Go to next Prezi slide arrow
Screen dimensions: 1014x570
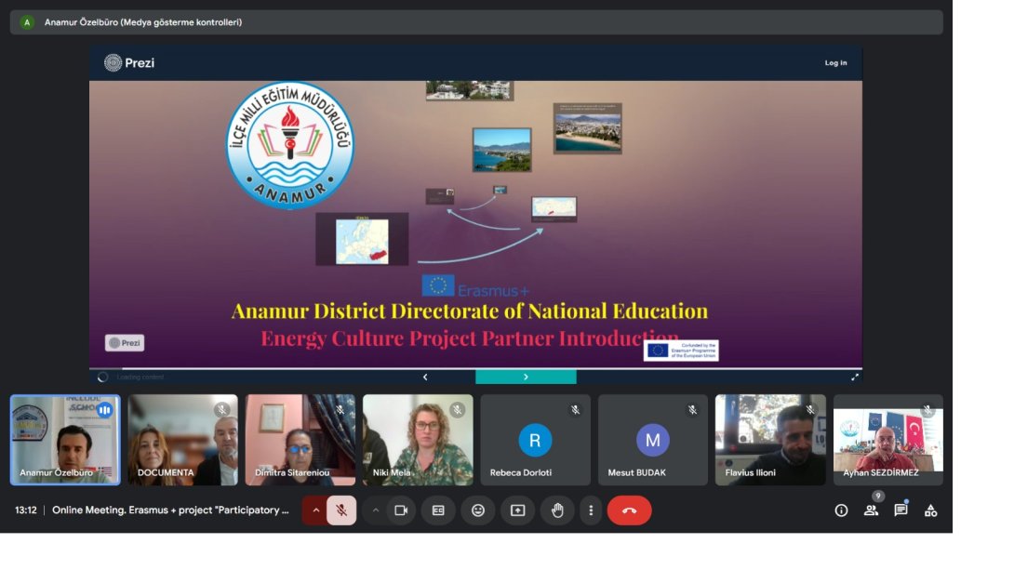pyautogui.click(x=526, y=377)
